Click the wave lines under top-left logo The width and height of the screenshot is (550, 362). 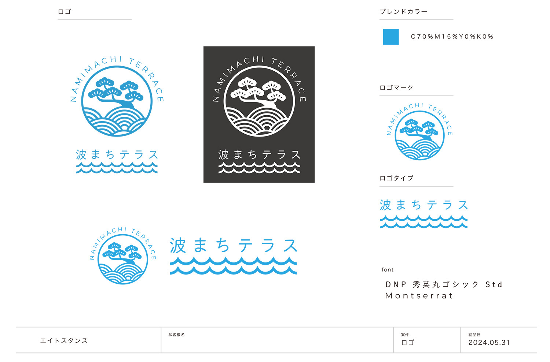tap(117, 168)
